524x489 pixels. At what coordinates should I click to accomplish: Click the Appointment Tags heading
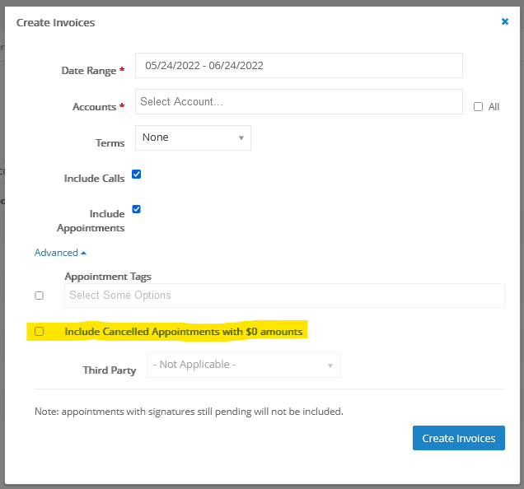pyautogui.click(x=108, y=277)
